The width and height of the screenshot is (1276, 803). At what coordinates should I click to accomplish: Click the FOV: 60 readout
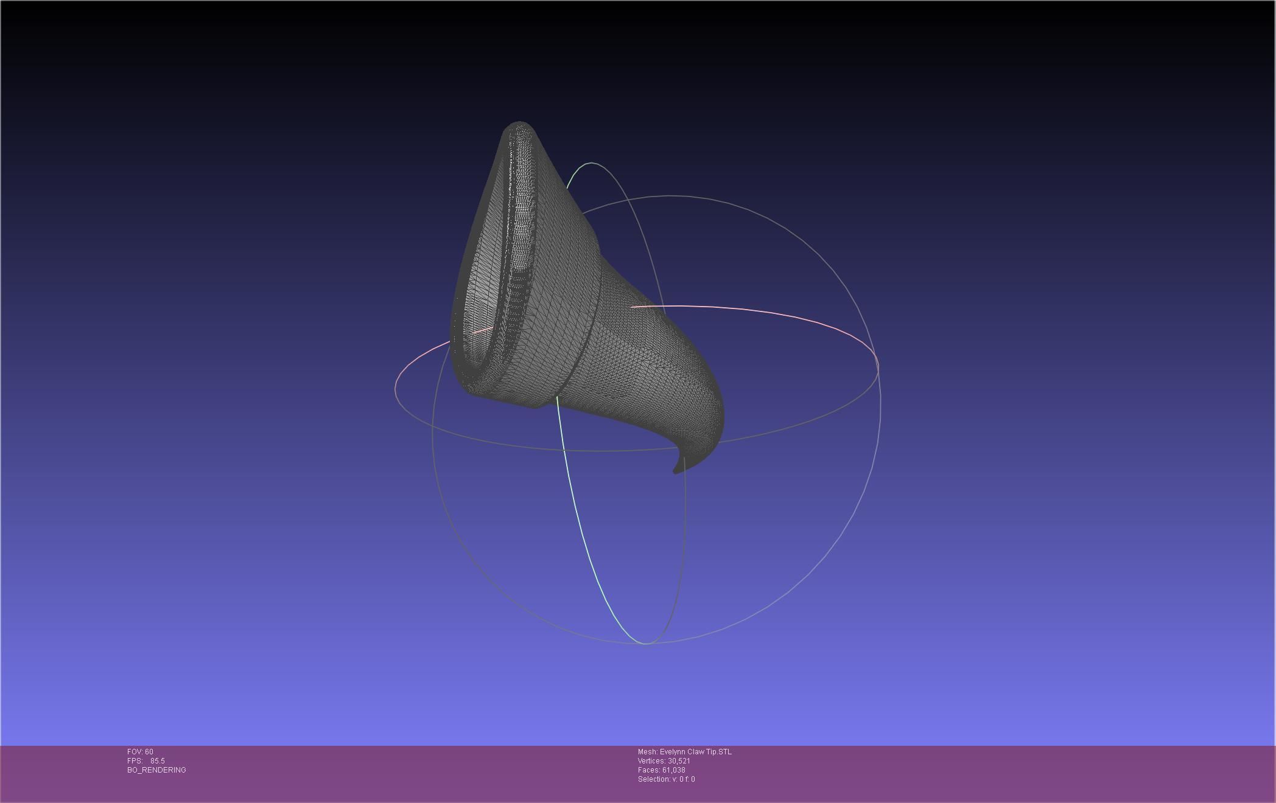[x=140, y=752]
